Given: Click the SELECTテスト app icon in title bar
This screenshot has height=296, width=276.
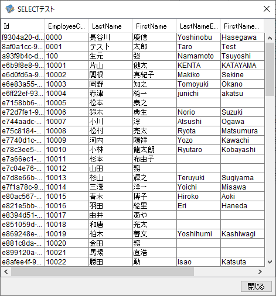Looking at the screenshot, I should [x=10, y=9].
